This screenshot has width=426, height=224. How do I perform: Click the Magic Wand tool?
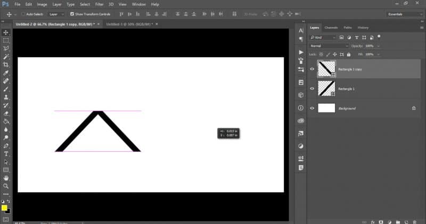tap(6, 56)
